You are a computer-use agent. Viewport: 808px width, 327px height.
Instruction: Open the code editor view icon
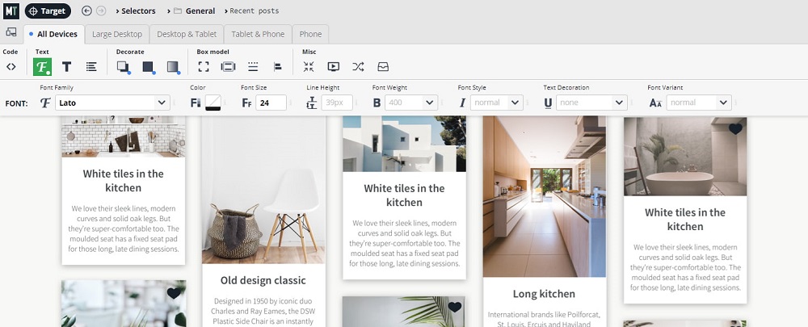pos(11,67)
